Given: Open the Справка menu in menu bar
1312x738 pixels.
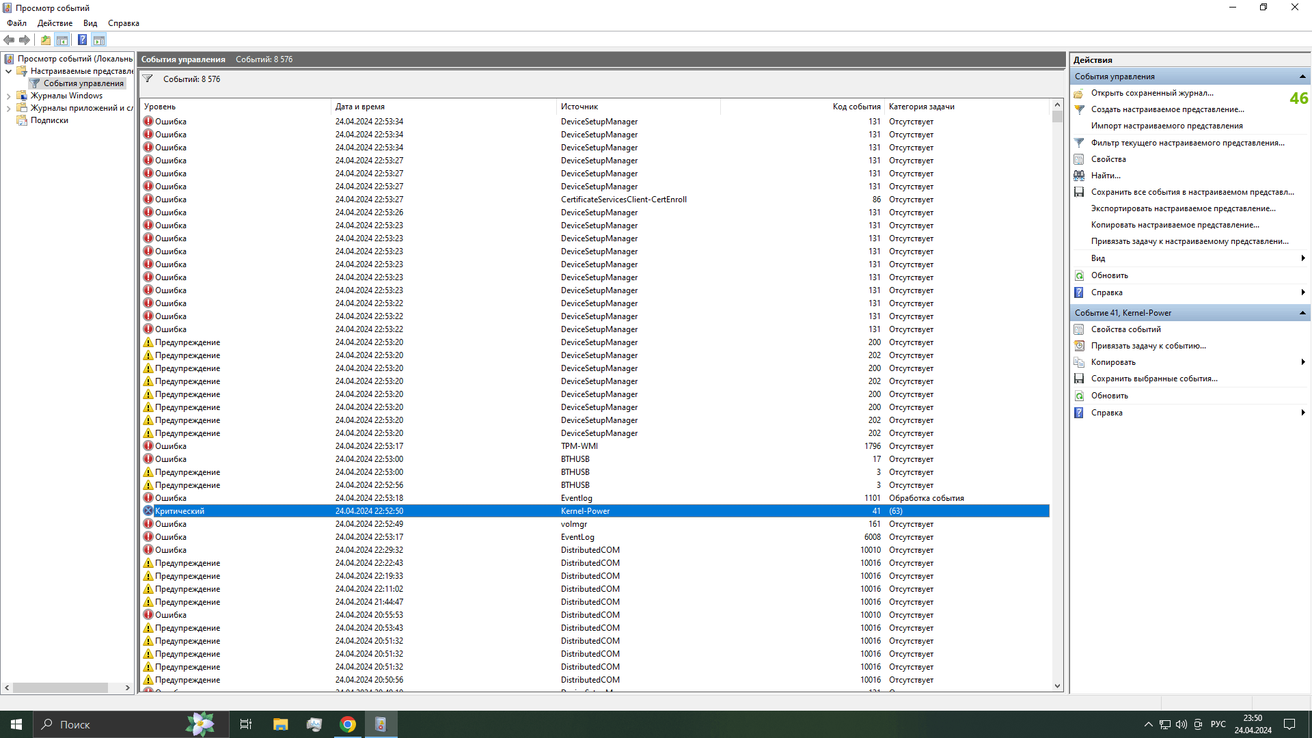Looking at the screenshot, I should [124, 23].
